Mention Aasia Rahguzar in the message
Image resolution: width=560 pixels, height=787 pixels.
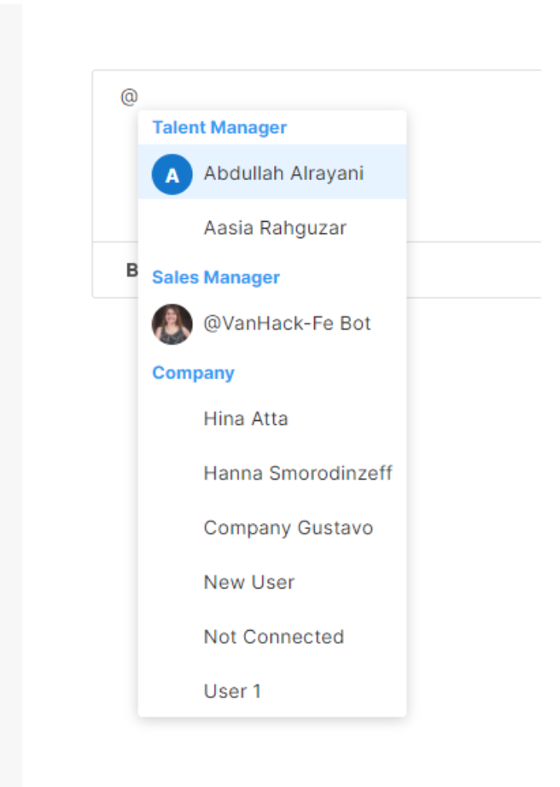(272, 227)
